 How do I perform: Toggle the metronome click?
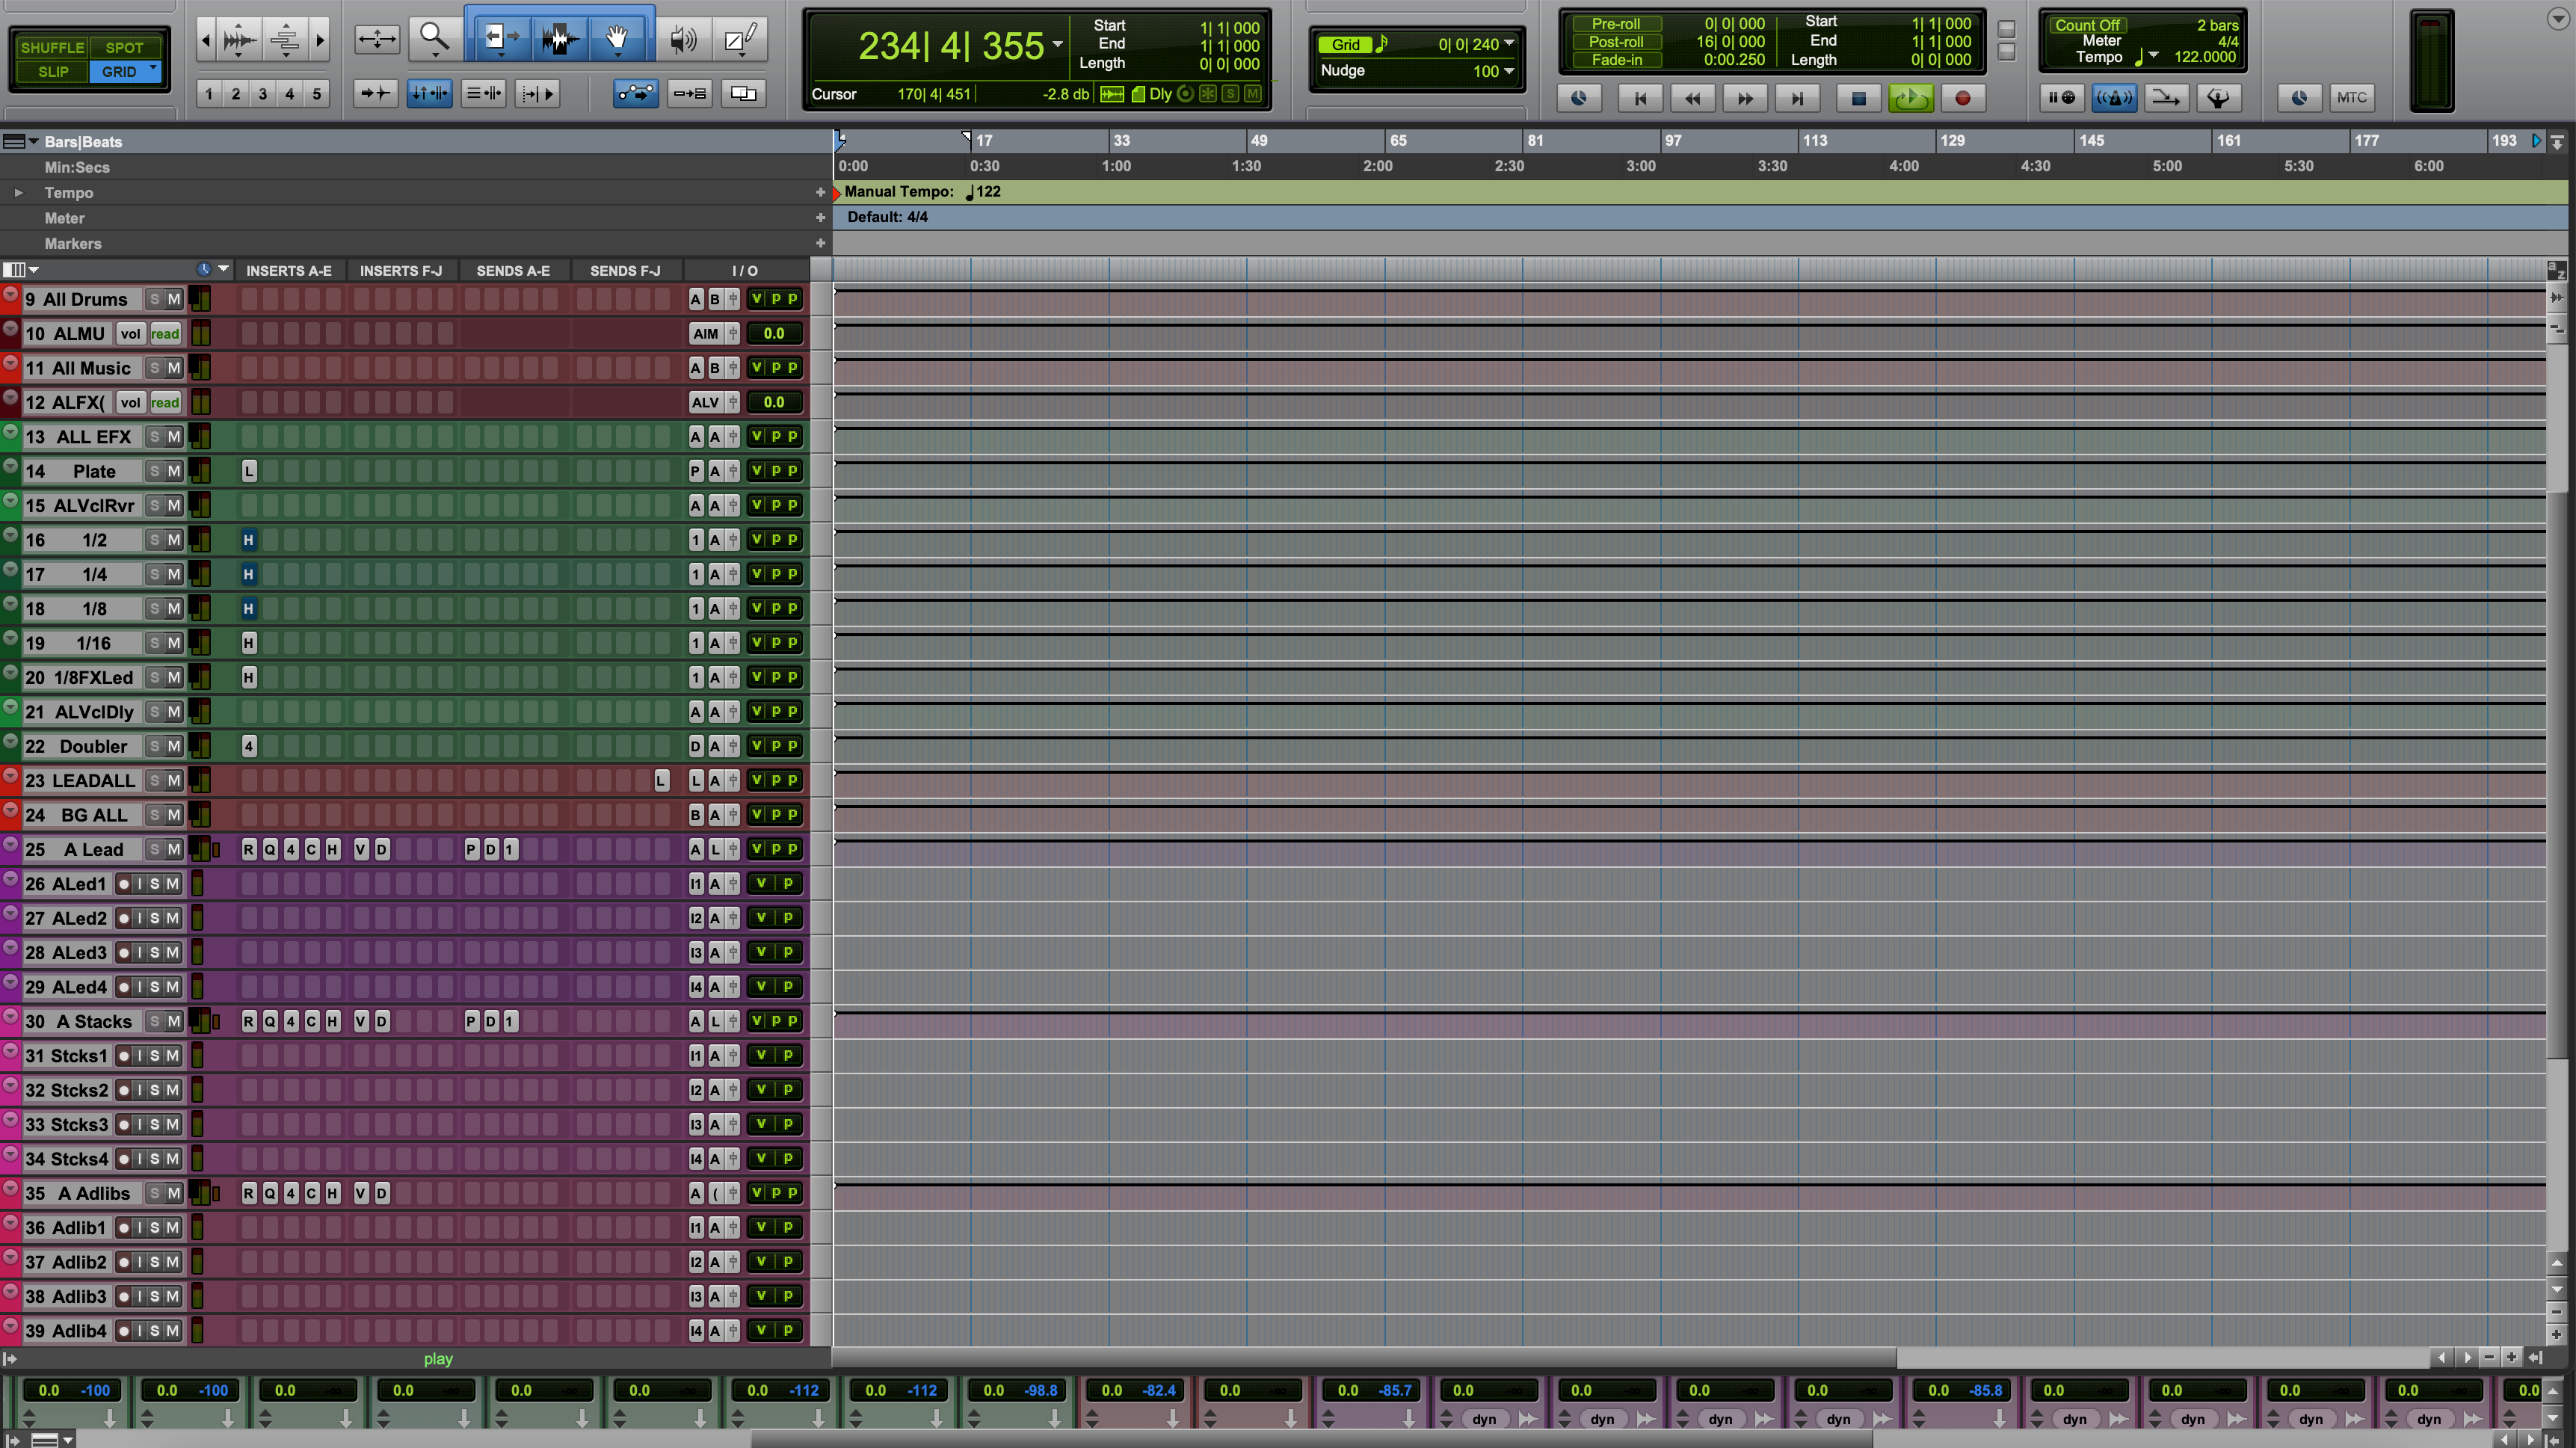(2114, 97)
